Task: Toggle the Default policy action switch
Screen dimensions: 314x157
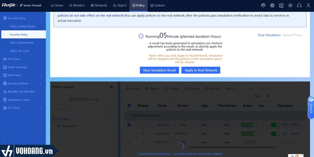Action: (248, 142)
